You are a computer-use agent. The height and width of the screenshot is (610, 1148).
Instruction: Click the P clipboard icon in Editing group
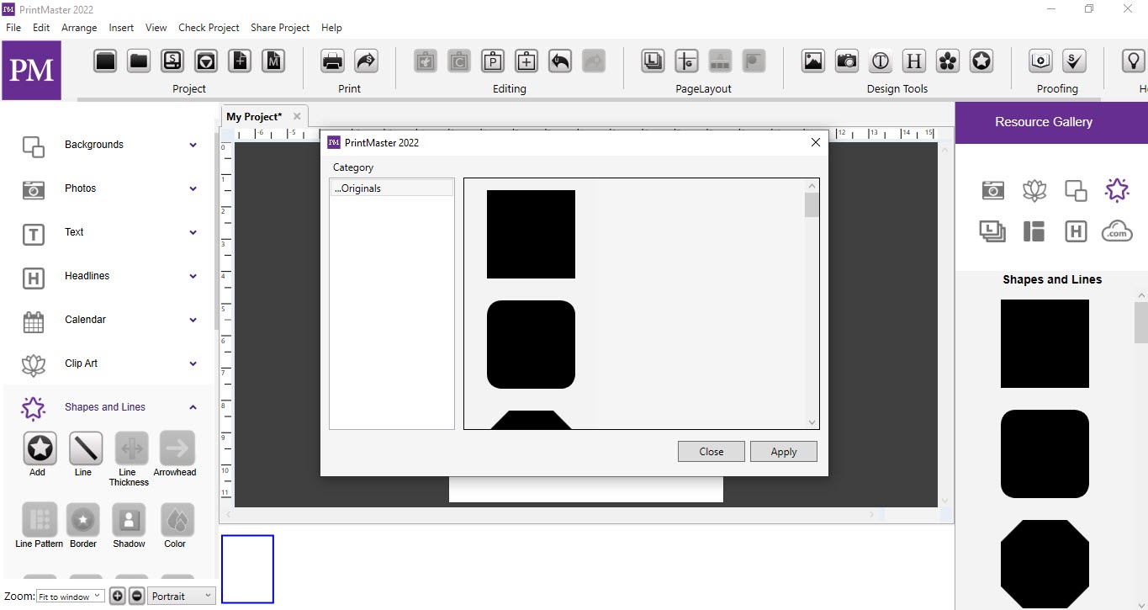[x=493, y=61]
